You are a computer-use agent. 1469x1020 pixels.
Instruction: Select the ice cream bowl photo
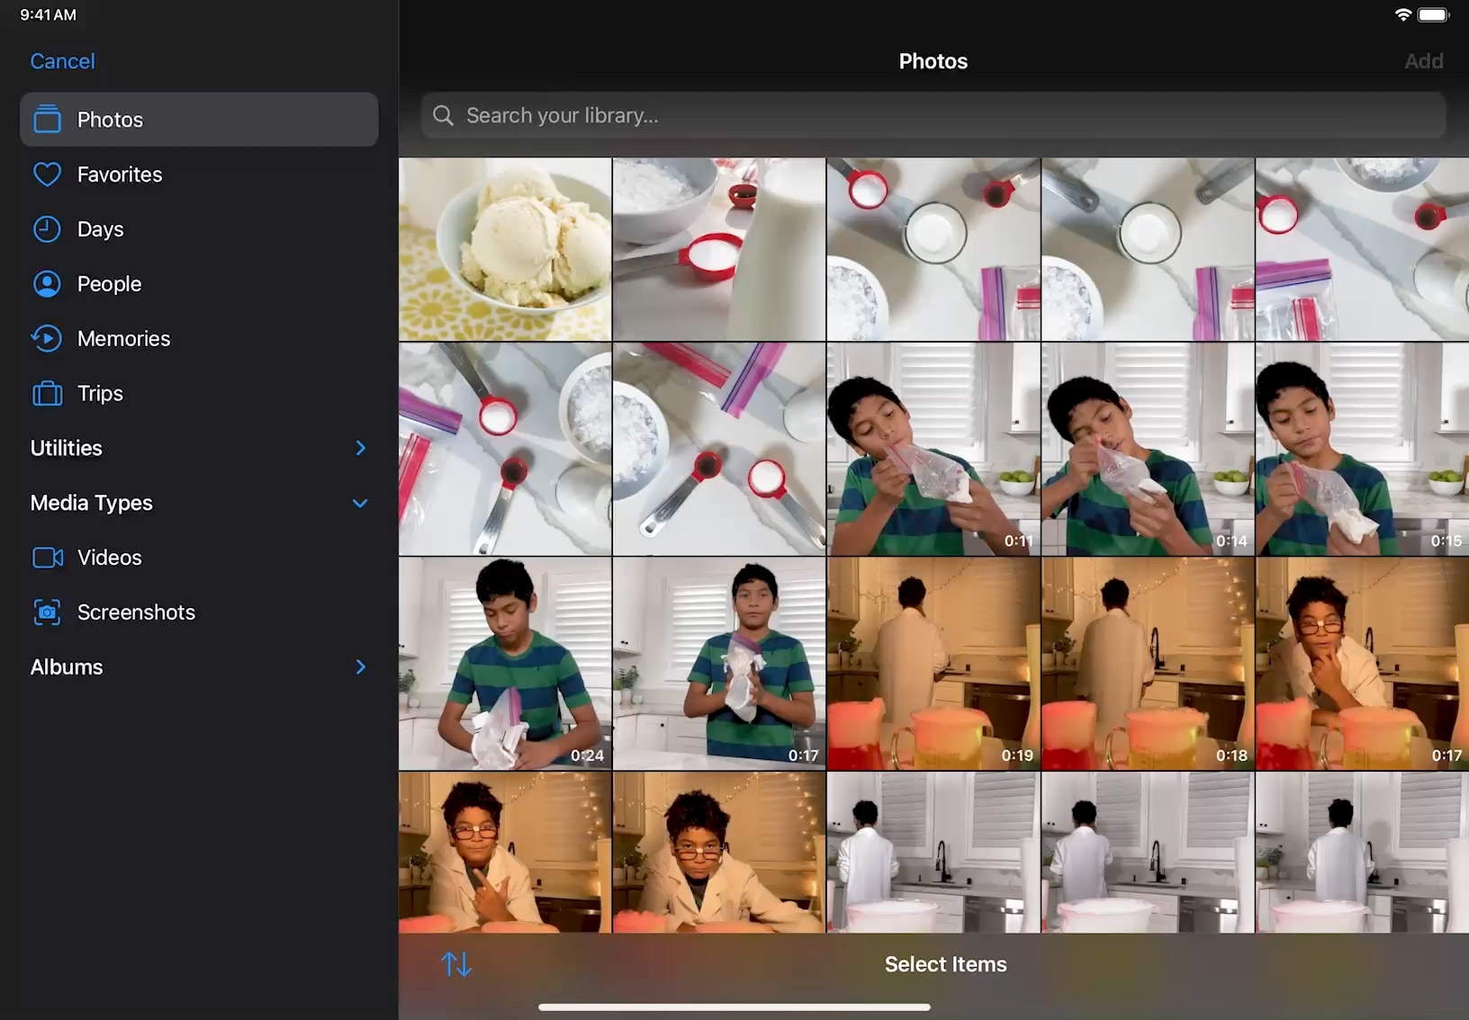coord(505,249)
